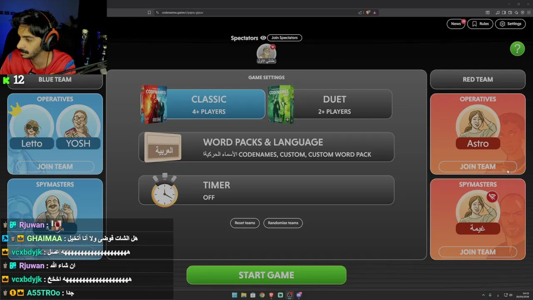This screenshot has width=533, height=300.
Task: Click the GAME SETTINGS heading
Action: [x=266, y=77]
